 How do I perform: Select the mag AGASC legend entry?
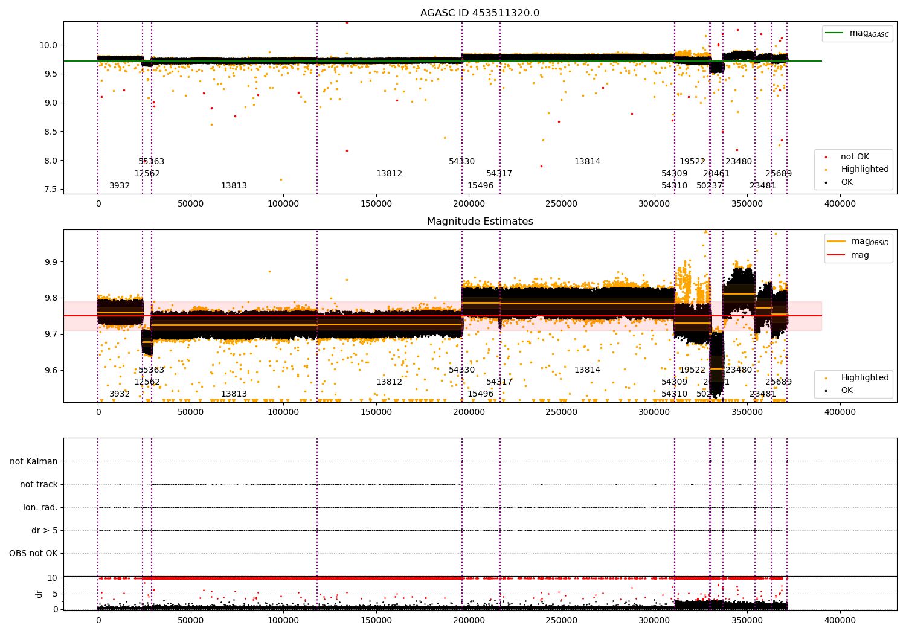(x=858, y=33)
